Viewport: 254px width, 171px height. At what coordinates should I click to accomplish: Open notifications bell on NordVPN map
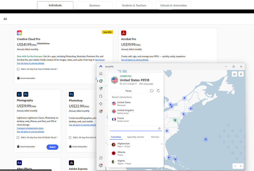point(241,74)
